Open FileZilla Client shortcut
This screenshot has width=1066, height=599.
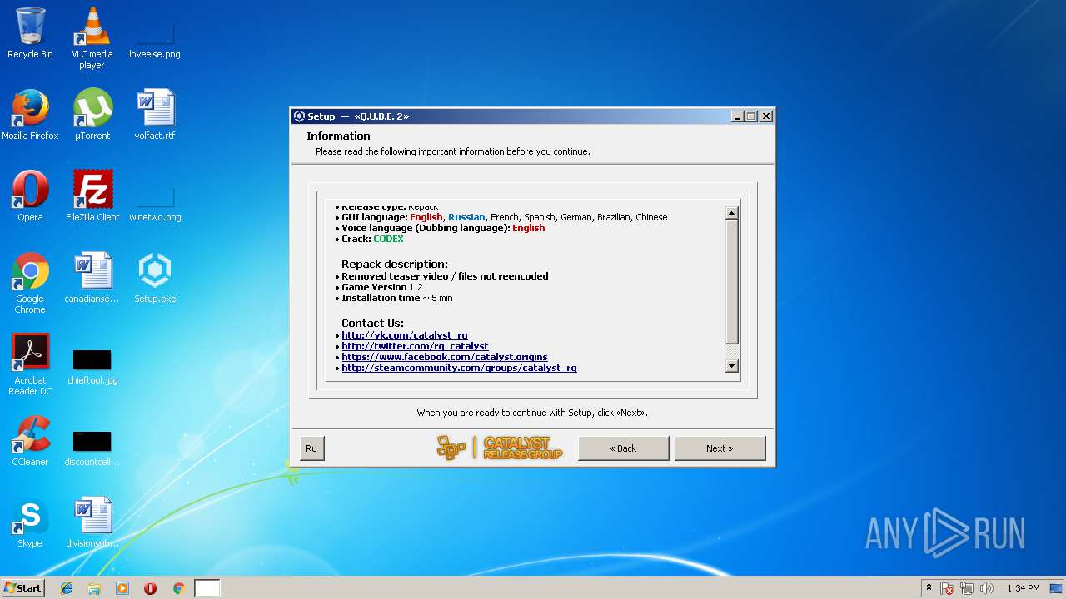(x=92, y=196)
